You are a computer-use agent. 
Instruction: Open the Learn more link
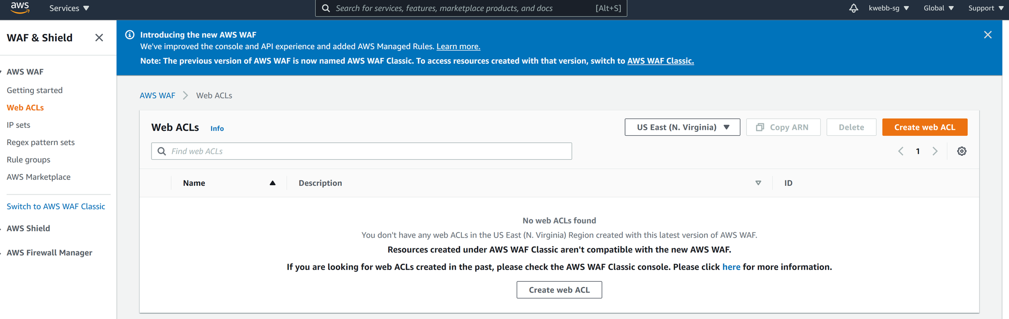pyautogui.click(x=458, y=47)
